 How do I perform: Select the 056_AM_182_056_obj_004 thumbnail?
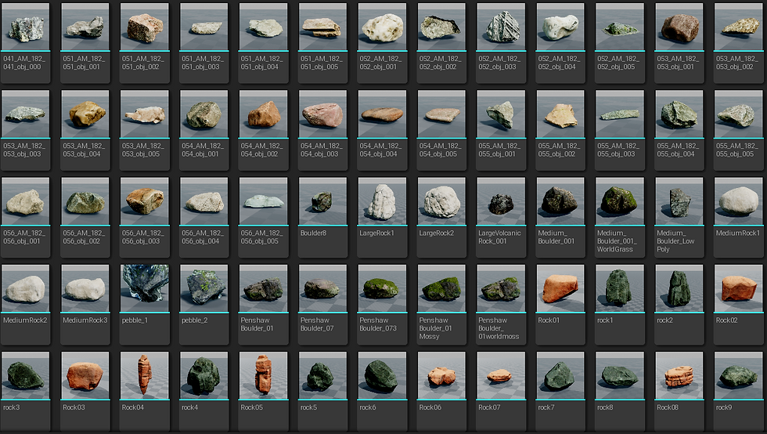[204, 201]
